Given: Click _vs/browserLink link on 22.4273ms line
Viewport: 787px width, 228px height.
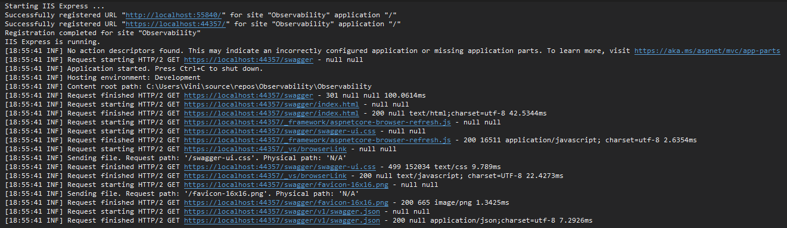Looking at the screenshot, I should tap(265, 176).
